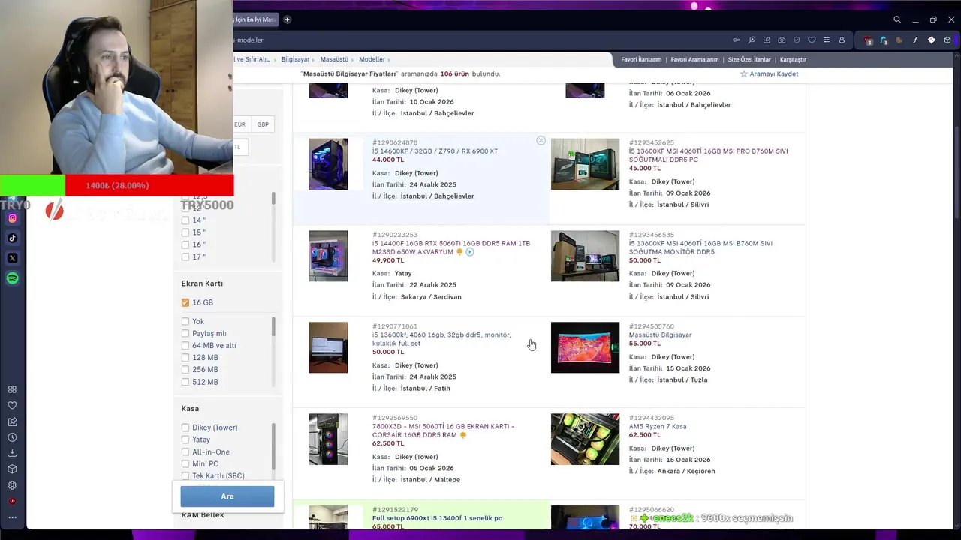Click the Modeller breadcrumb
The width and height of the screenshot is (961, 540).
tap(372, 59)
